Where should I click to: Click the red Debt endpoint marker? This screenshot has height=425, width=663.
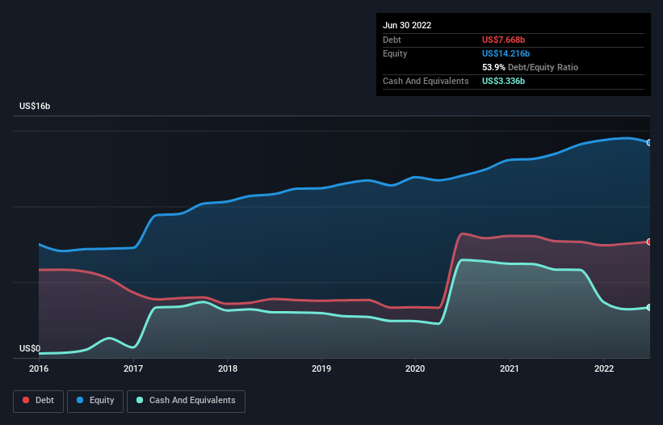649,242
